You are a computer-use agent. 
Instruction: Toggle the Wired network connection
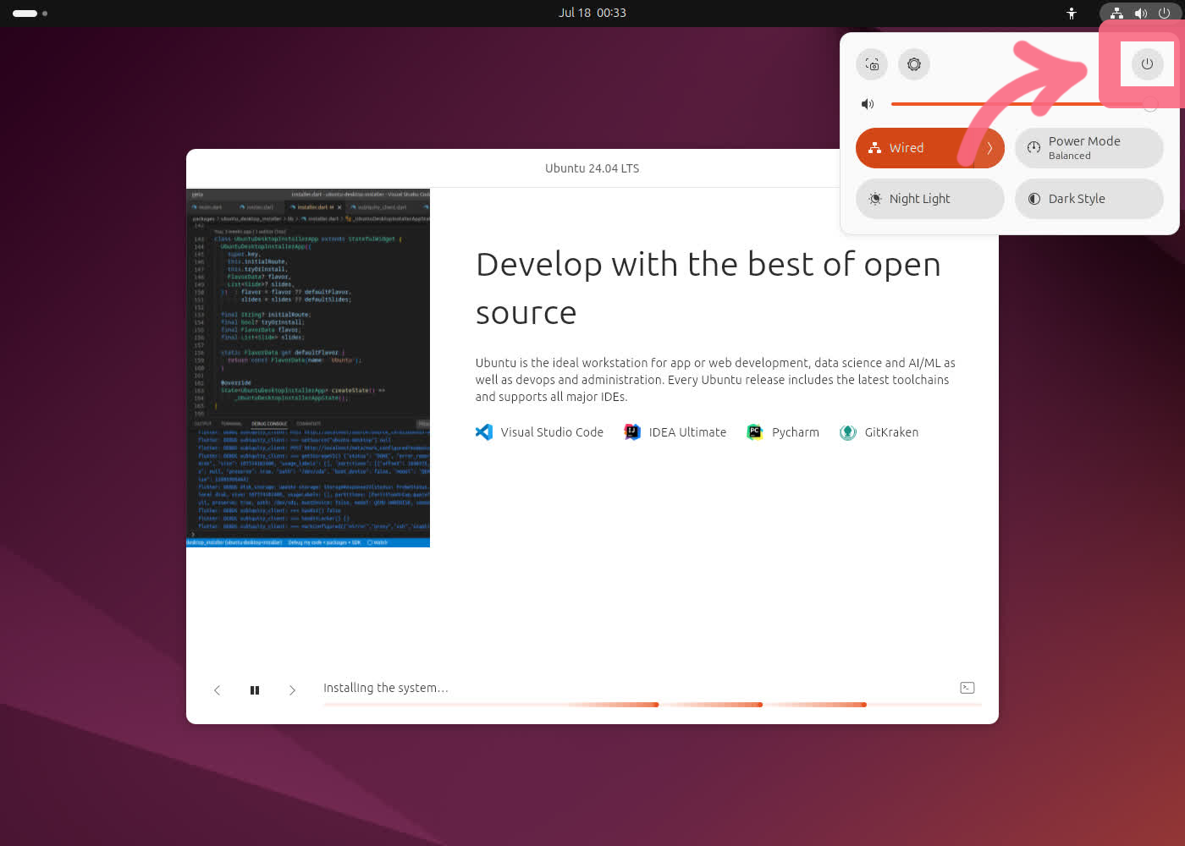pos(914,148)
